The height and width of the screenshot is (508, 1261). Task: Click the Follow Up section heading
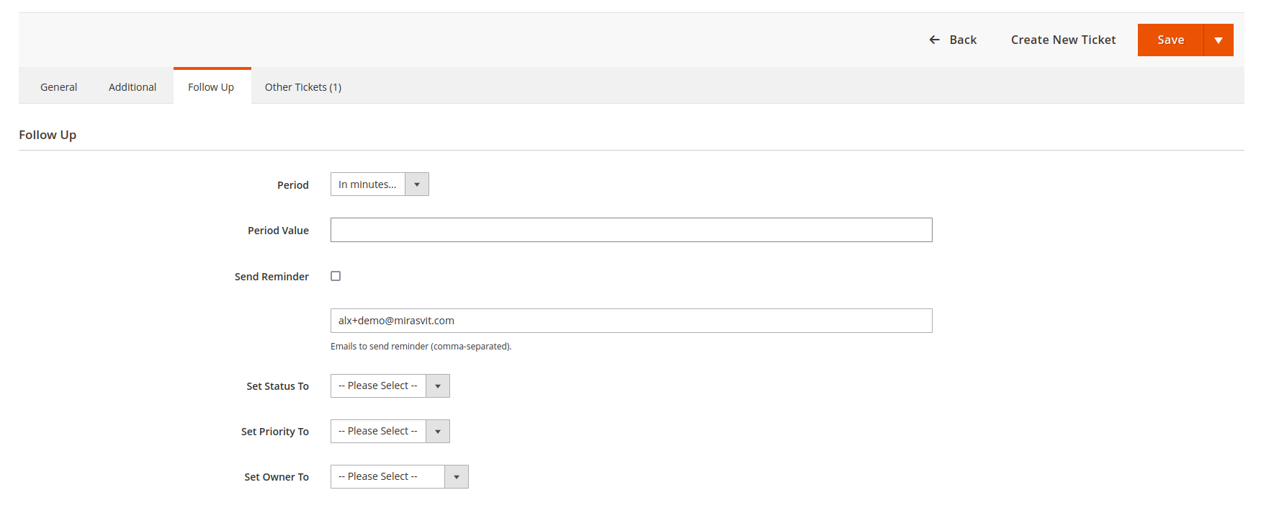click(48, 135)
